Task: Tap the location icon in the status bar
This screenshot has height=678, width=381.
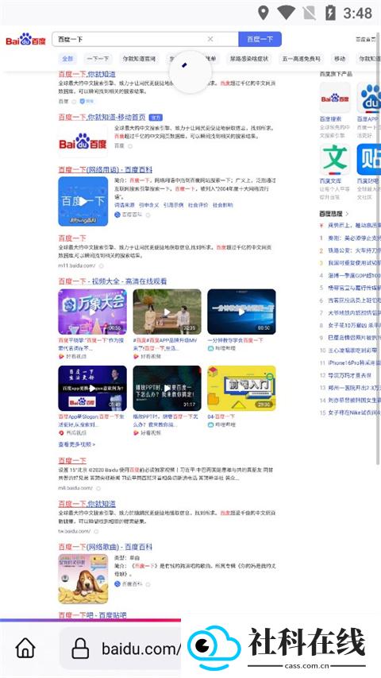Action: 263,13
